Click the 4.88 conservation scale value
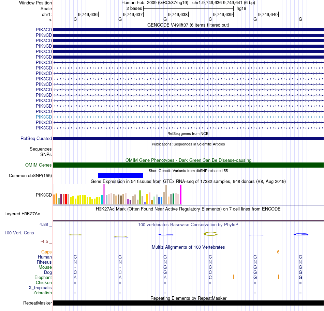324x311 pixels. click(44, 224)
